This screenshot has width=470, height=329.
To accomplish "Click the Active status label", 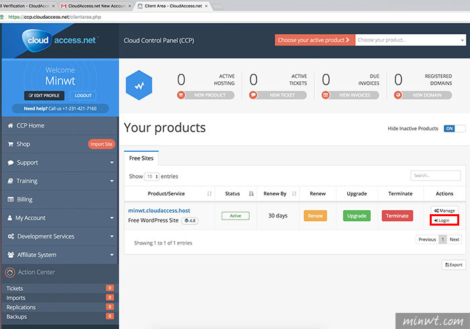I will (235, 216).
